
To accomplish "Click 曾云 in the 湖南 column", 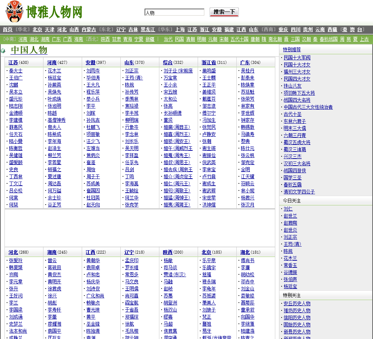I will [52, 261].
